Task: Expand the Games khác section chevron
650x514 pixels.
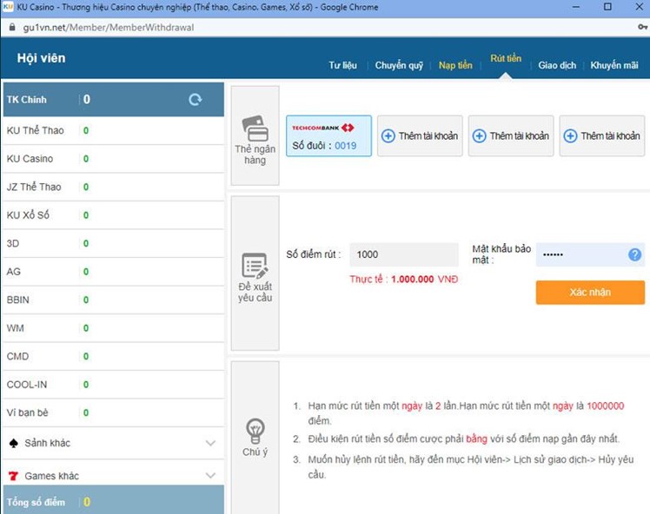Action: point(210,476)
